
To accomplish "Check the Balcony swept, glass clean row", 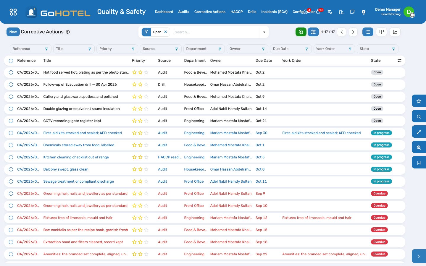I will point(11,169).
